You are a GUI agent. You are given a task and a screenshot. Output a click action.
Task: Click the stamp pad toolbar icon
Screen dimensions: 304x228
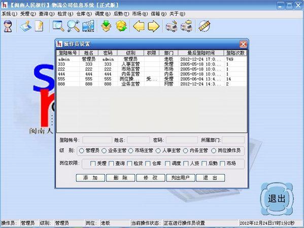(26, 26)
